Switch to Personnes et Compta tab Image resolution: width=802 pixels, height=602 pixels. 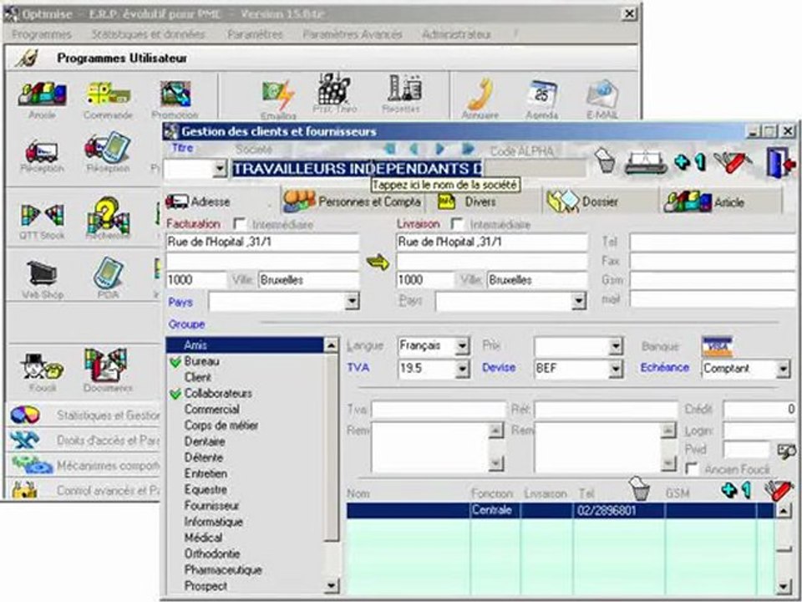click(x=353, y=202)
